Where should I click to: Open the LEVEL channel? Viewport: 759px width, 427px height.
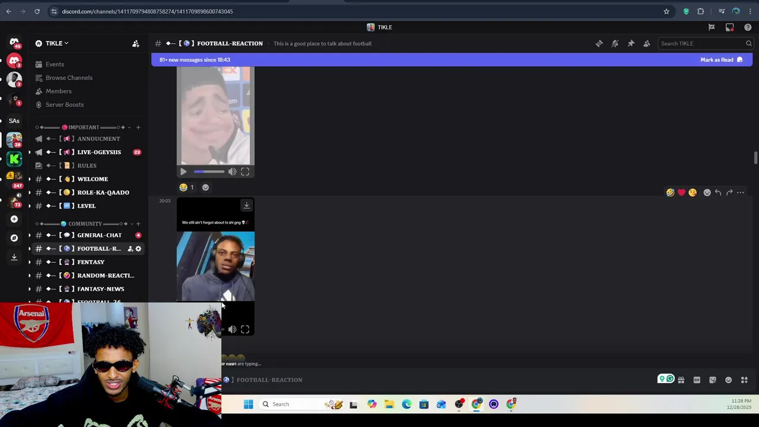pyautogui.click(x=88, y=206)
